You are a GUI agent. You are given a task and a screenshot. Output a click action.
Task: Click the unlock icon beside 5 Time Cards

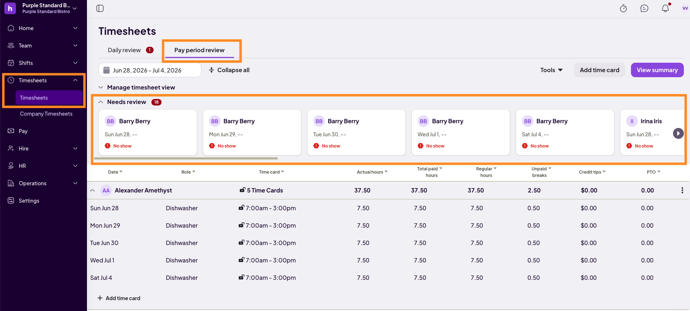click(x=243, y=190)
